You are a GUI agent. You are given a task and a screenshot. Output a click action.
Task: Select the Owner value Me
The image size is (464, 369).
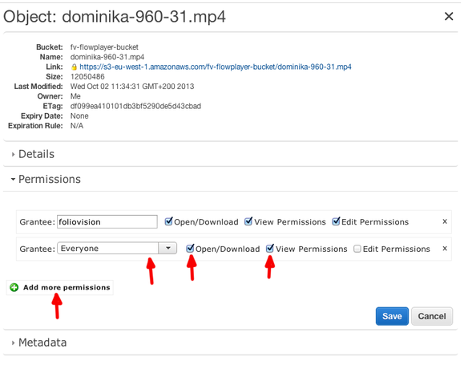click(75, 96)
